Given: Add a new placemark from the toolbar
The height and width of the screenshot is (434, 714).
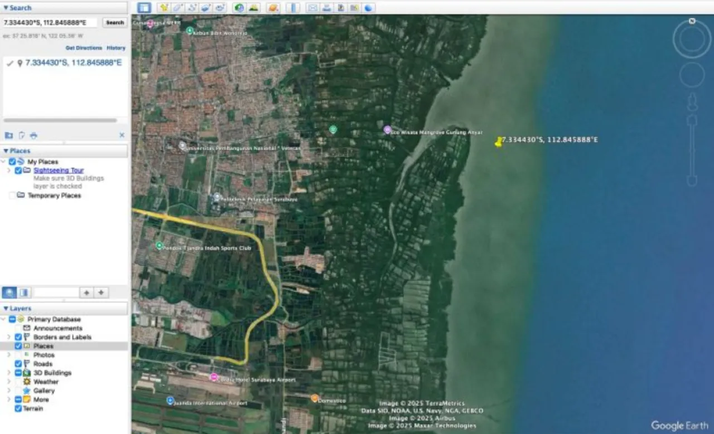Looking at the screenshot, I should (163, 8).
